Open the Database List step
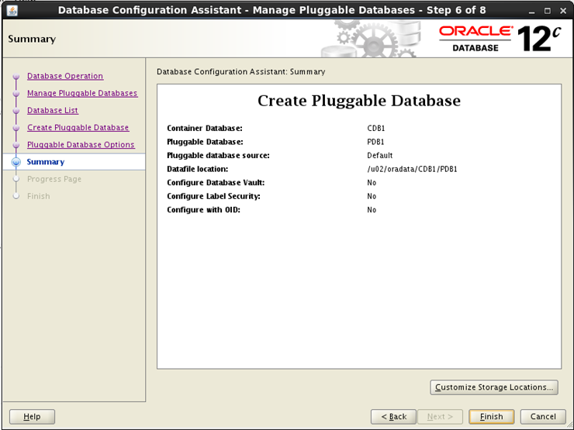Image resolution: width=574 pixels, height=430 pixels. [x=52, y=111]
